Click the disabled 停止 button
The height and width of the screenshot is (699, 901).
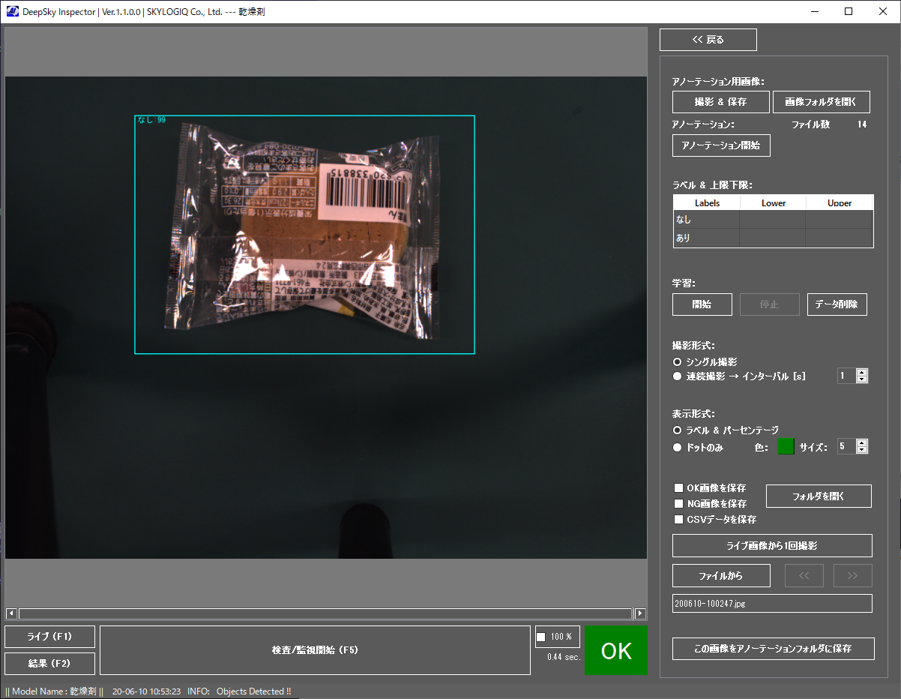click(769, 304)
